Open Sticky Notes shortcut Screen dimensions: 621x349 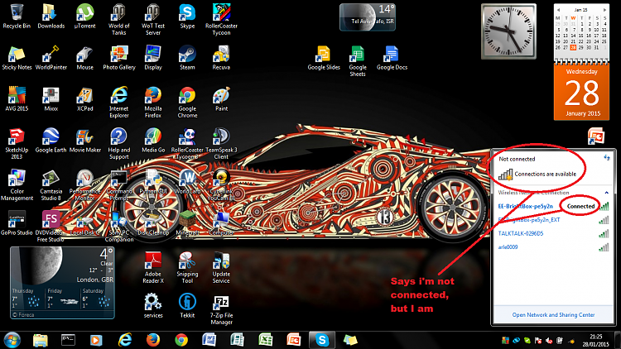point(17,58)
